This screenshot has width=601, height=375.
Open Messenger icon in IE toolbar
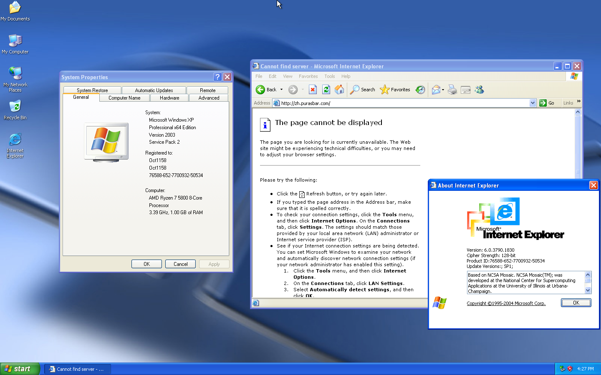[479, 90]
